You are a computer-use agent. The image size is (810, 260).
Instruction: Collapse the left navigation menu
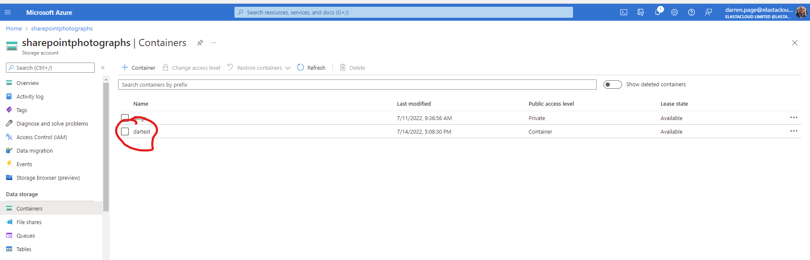point(103,68)
